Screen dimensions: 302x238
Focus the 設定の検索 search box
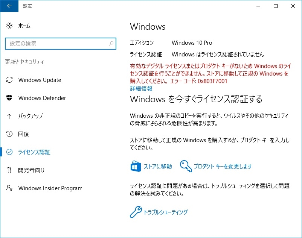pyautogui.click(x=61, y=44)
